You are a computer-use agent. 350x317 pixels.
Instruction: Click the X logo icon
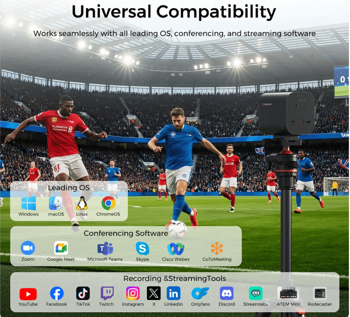[154, 293]
